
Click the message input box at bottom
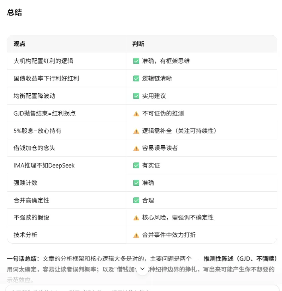[x=142, y=288]
